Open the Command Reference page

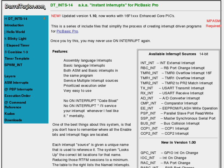point(15,105)
